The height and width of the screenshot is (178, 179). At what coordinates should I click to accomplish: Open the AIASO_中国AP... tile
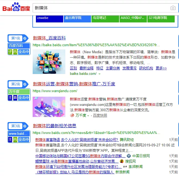coord(133,19)
